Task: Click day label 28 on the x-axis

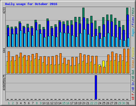Action: (x=116, y=103)
